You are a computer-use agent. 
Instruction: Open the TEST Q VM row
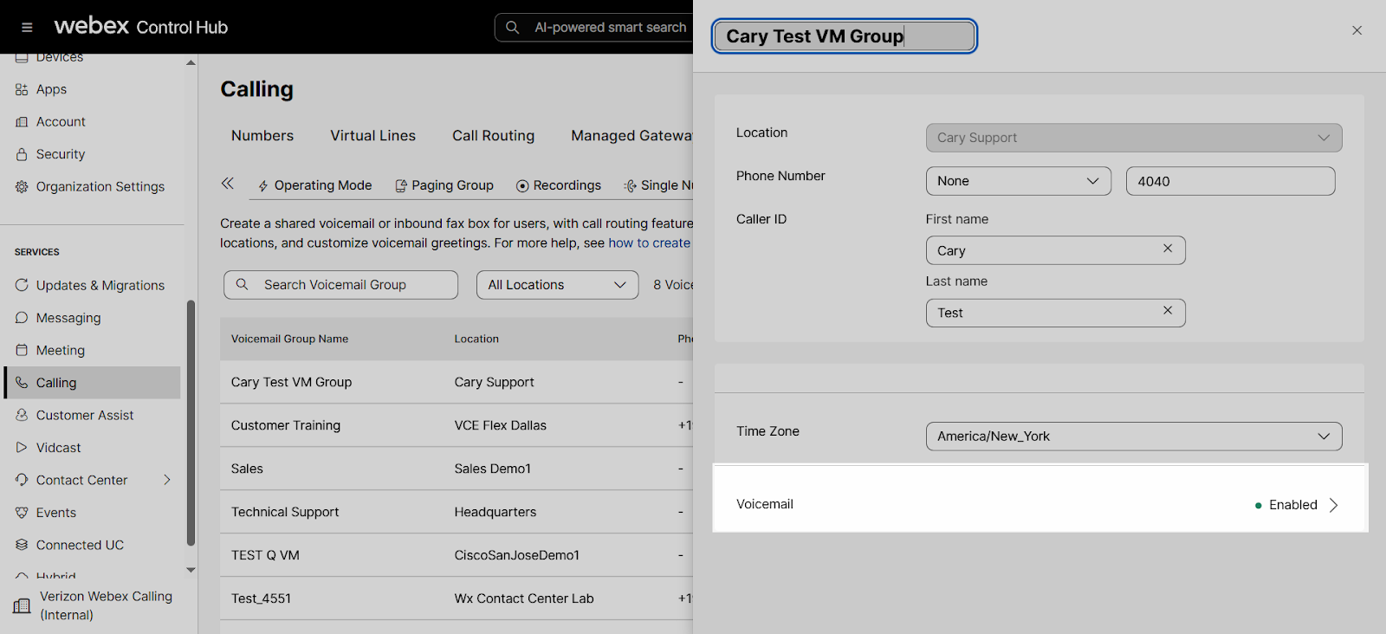[457, 555]
